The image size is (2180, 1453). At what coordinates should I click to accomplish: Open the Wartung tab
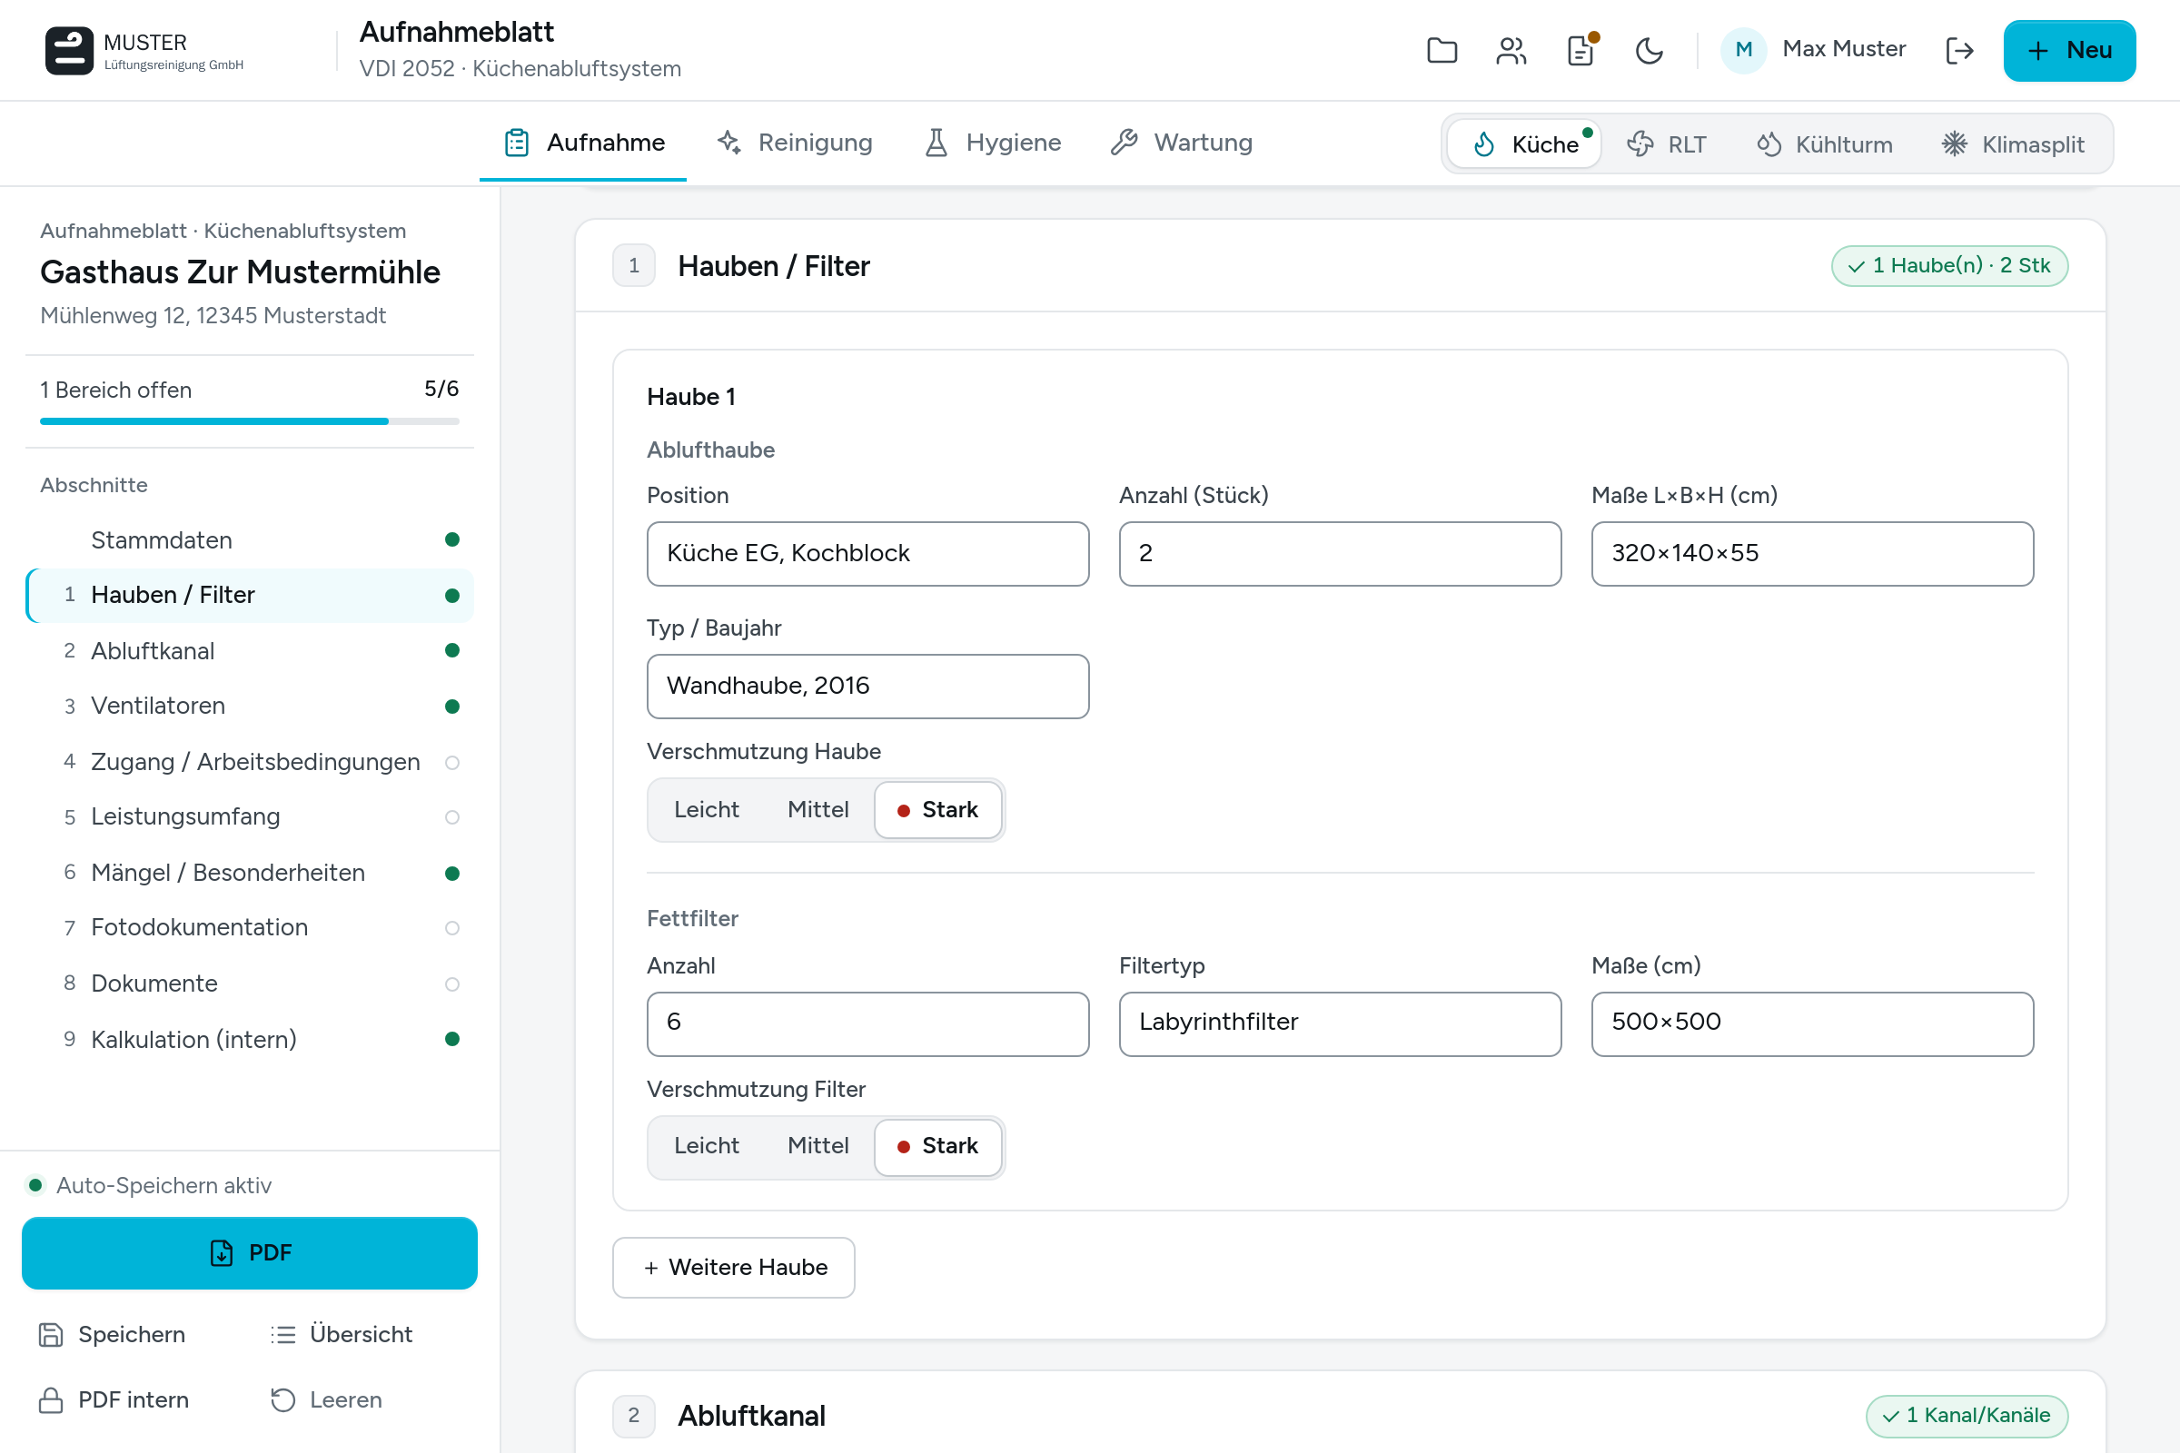1181,143
